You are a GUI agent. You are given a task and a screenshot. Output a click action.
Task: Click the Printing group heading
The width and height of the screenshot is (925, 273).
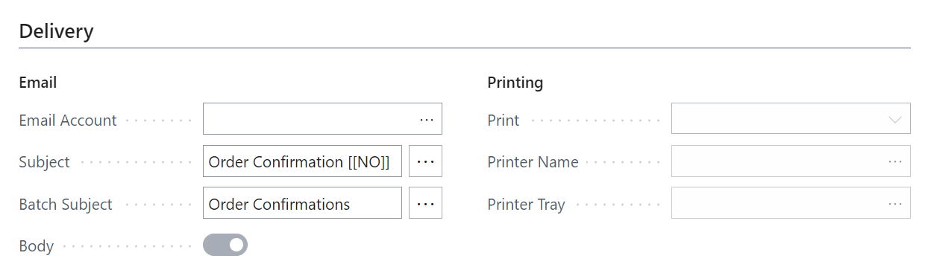[515, 83]
